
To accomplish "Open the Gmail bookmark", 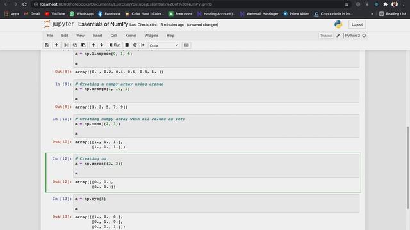I will 32,14.
